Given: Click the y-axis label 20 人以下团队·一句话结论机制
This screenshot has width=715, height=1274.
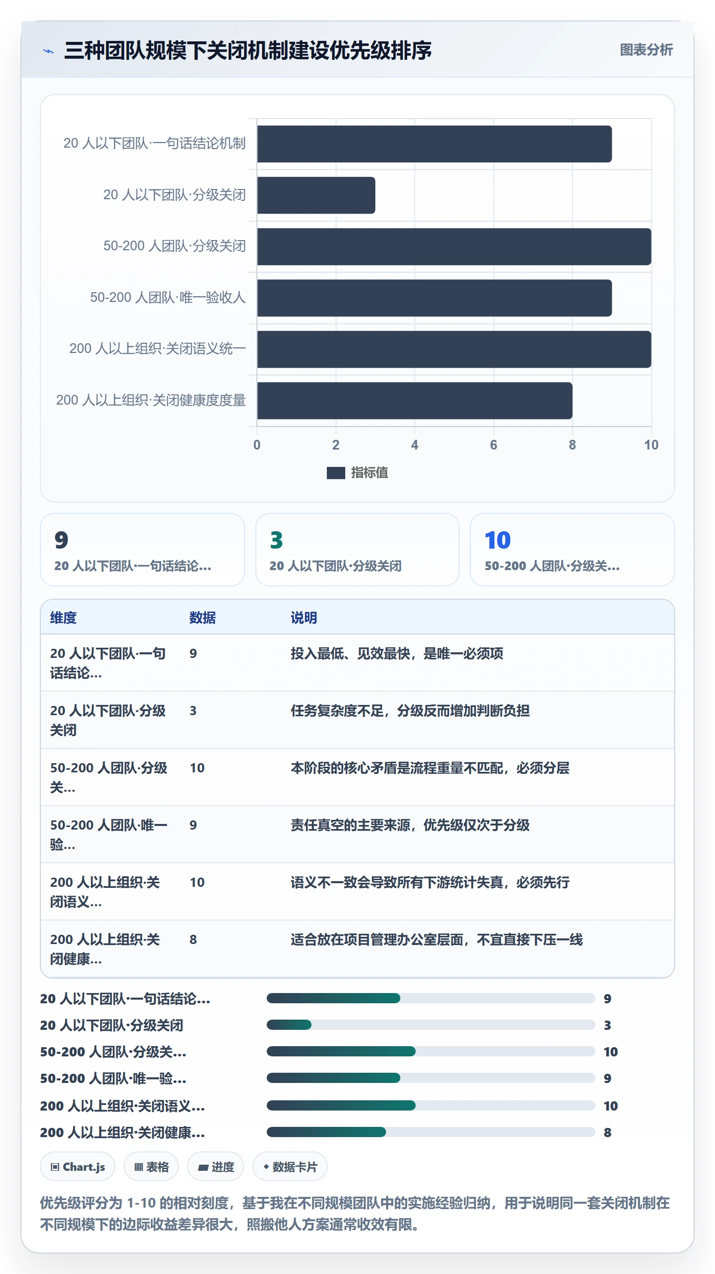Looking at the screenshot, I should [154, 144].
